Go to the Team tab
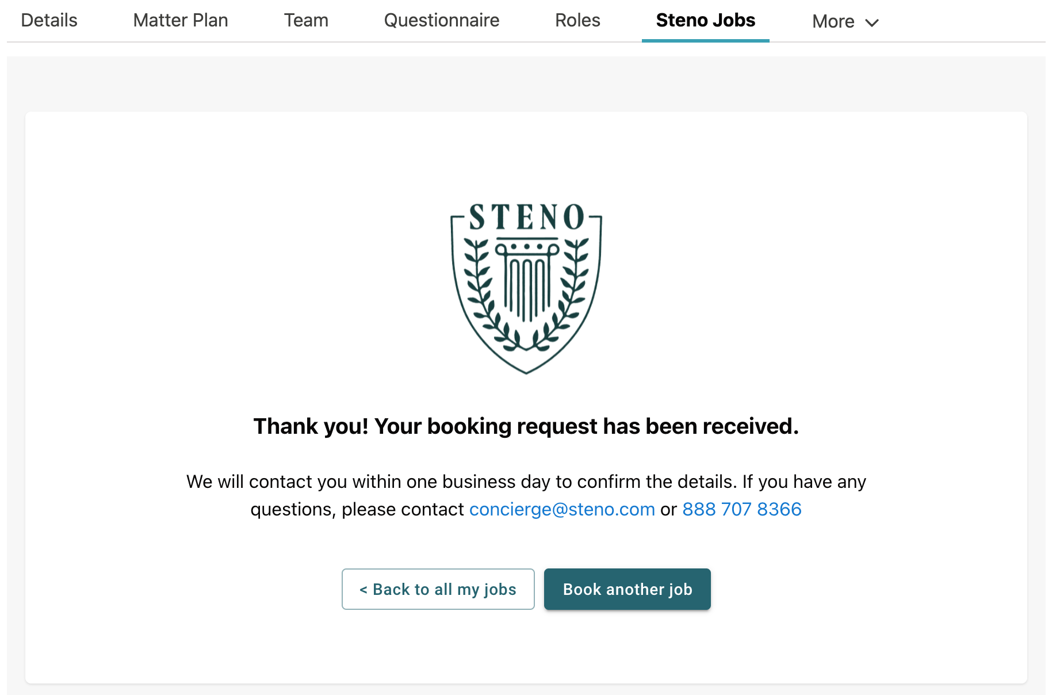 click(306, 21)
